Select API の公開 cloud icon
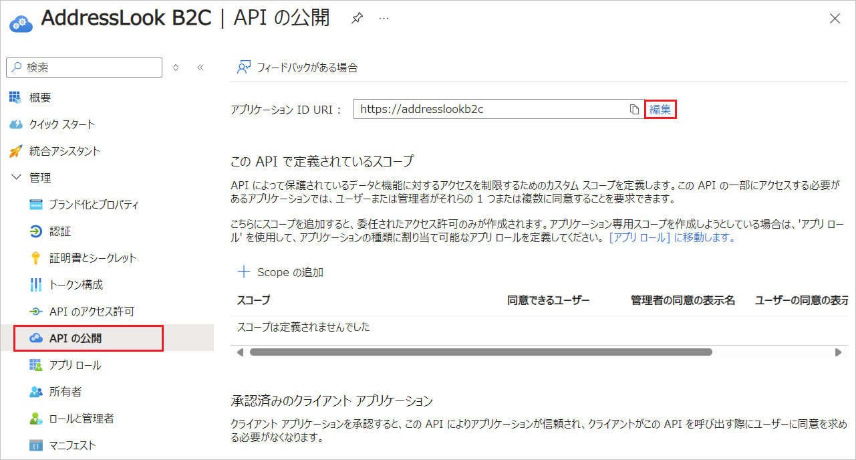This screenshot has height=460, width=856. 36,338
